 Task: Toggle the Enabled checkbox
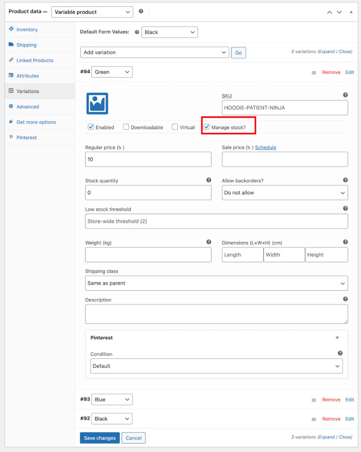pos(91,127)
